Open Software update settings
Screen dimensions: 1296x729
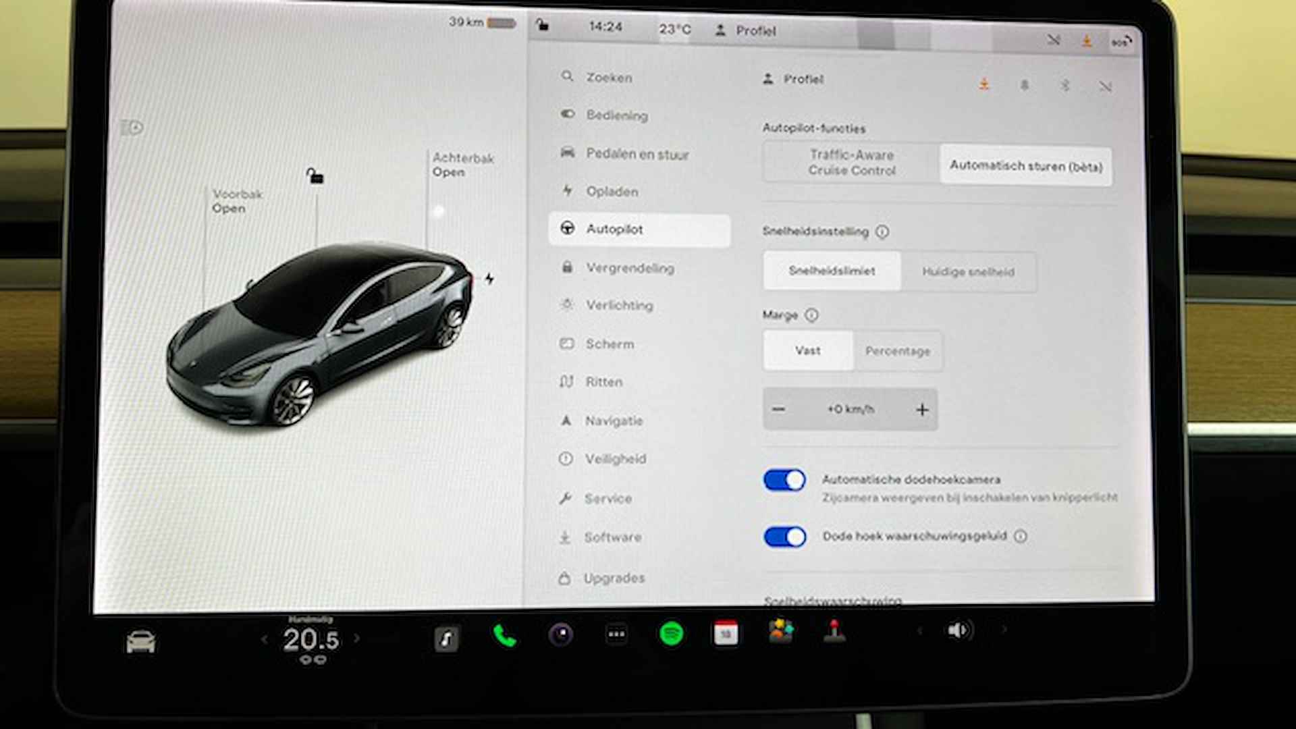pyautogui.click(x=614, y=535)
